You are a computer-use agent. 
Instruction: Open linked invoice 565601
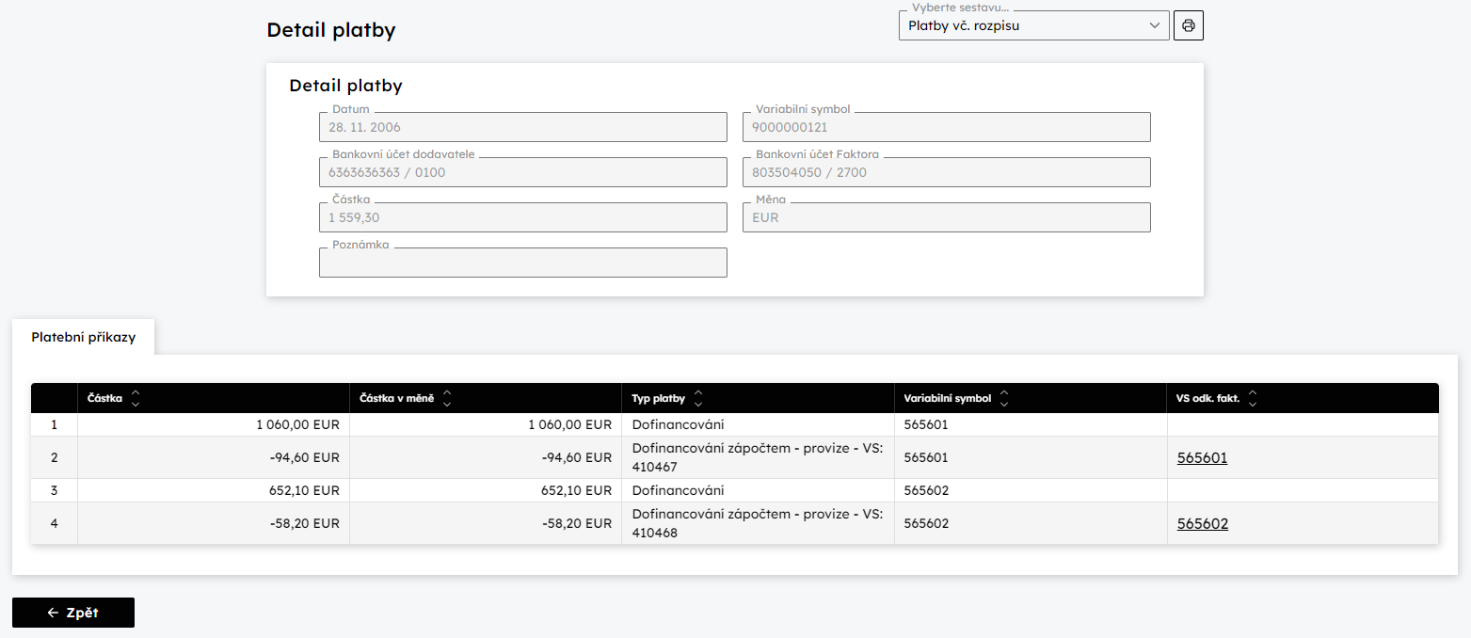pyautogui.click(x=1202, y=458)
